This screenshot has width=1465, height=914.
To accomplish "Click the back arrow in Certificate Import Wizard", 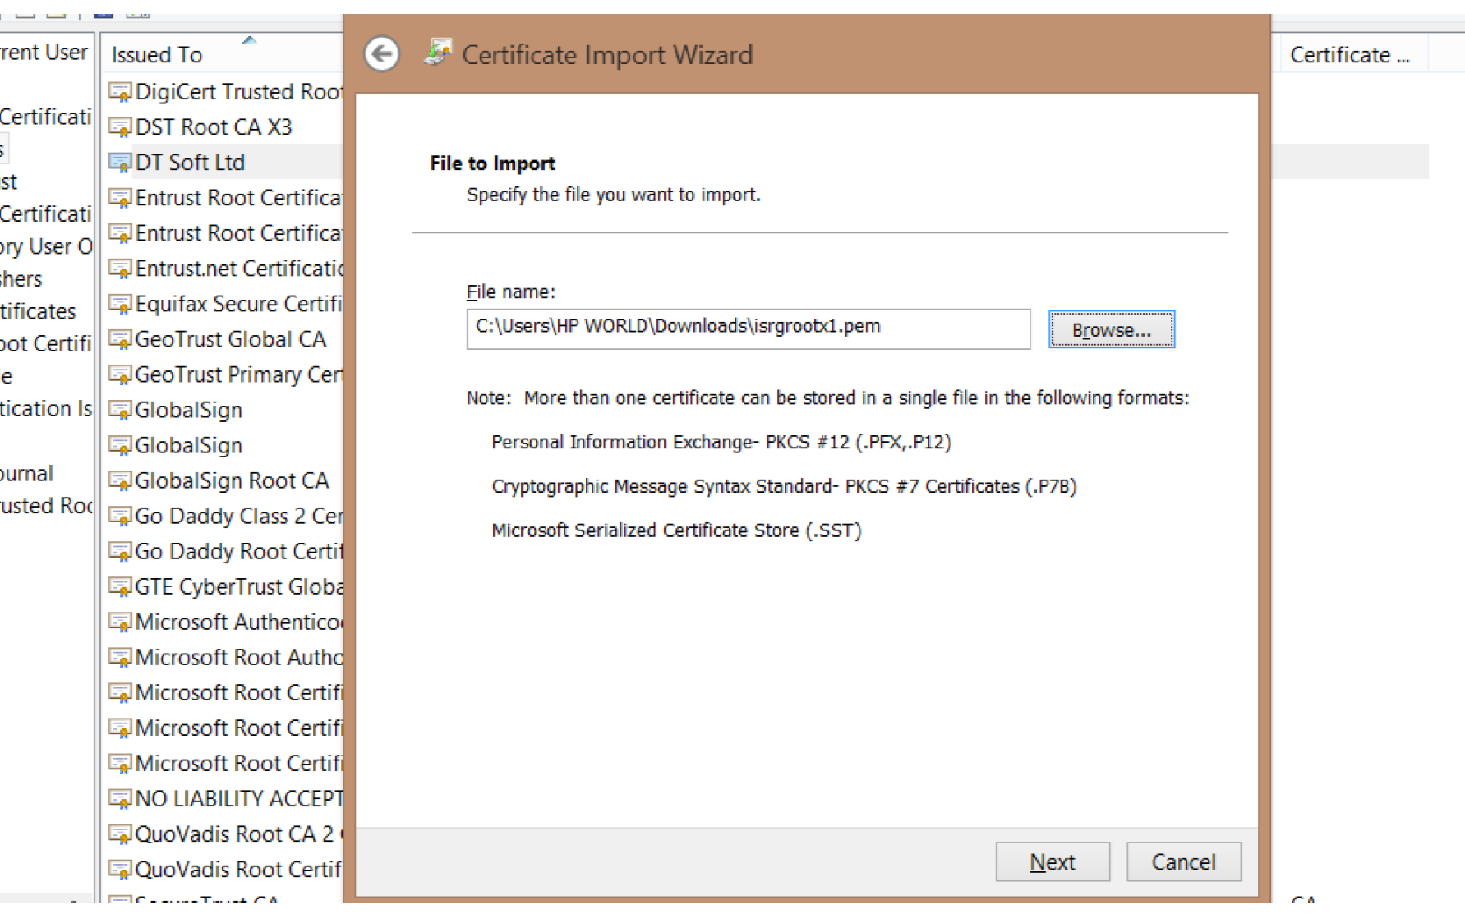I will tap(381, 55).
